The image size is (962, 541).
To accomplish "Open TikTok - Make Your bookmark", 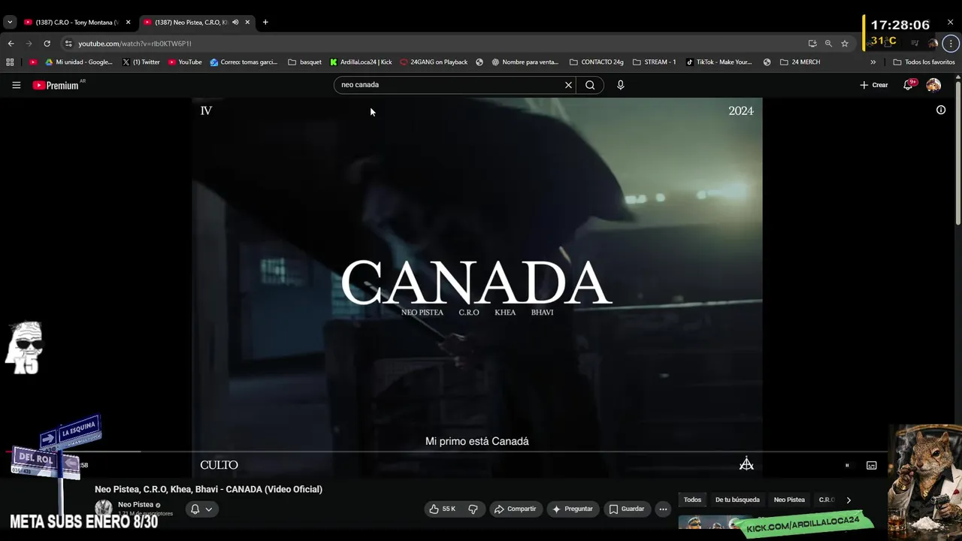I will pyautogui.click(x=719, y=62).
